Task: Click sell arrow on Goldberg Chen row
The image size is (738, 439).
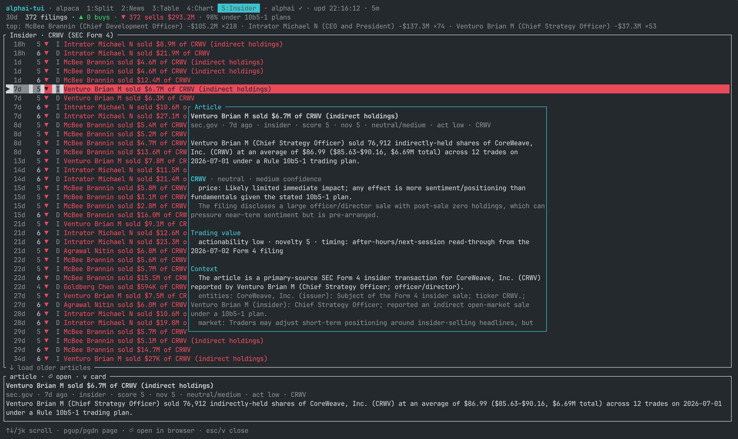Action: click(46, 287)
